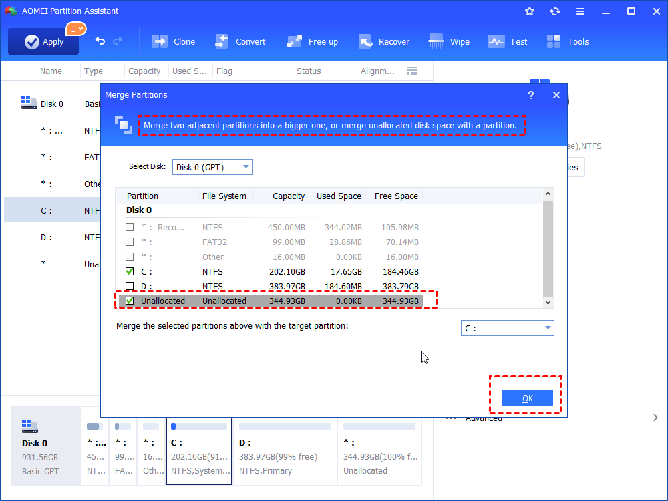Viewport: 668px width, 501px height.
Task: Check the FAT32 partition checkbox
Action: click(x=130, y=242)
